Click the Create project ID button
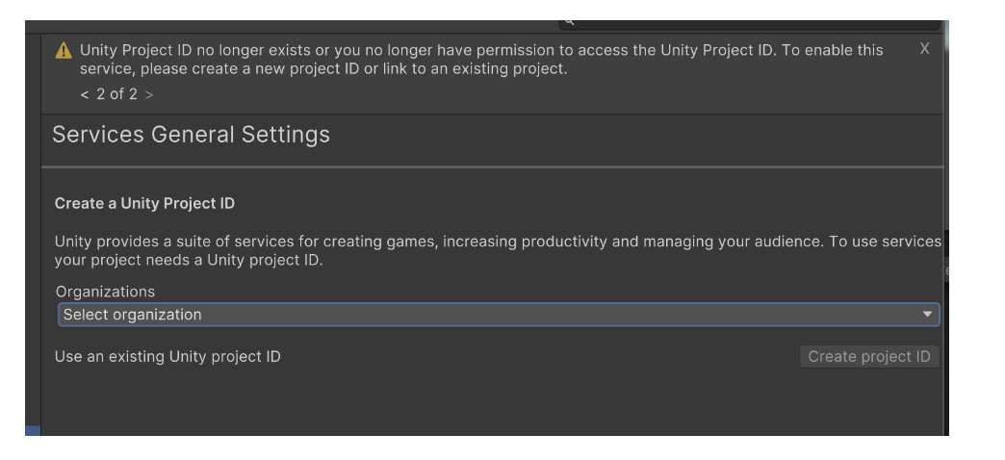This screenshot has width=1005, height=460. click(x=869, y=357)
